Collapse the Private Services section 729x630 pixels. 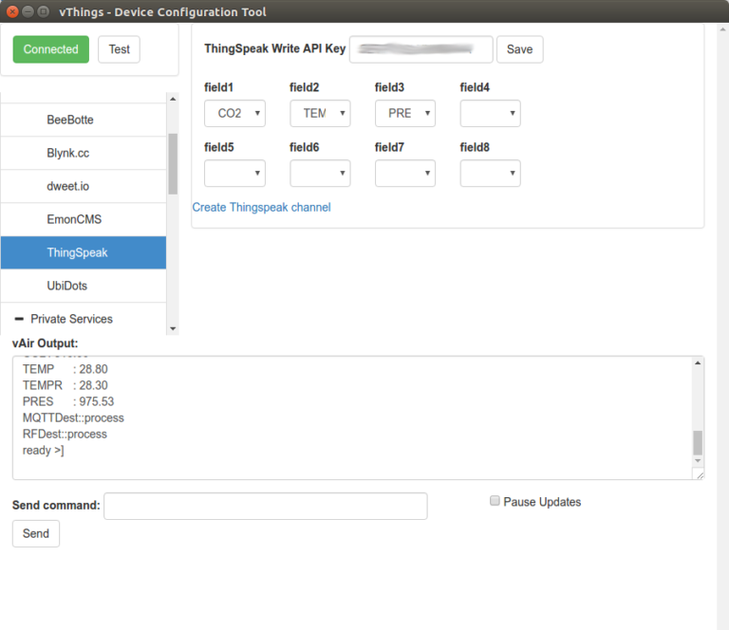point(84,319)
